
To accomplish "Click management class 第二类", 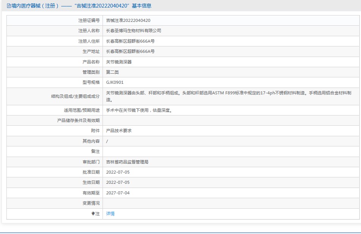I will [112, 72].
